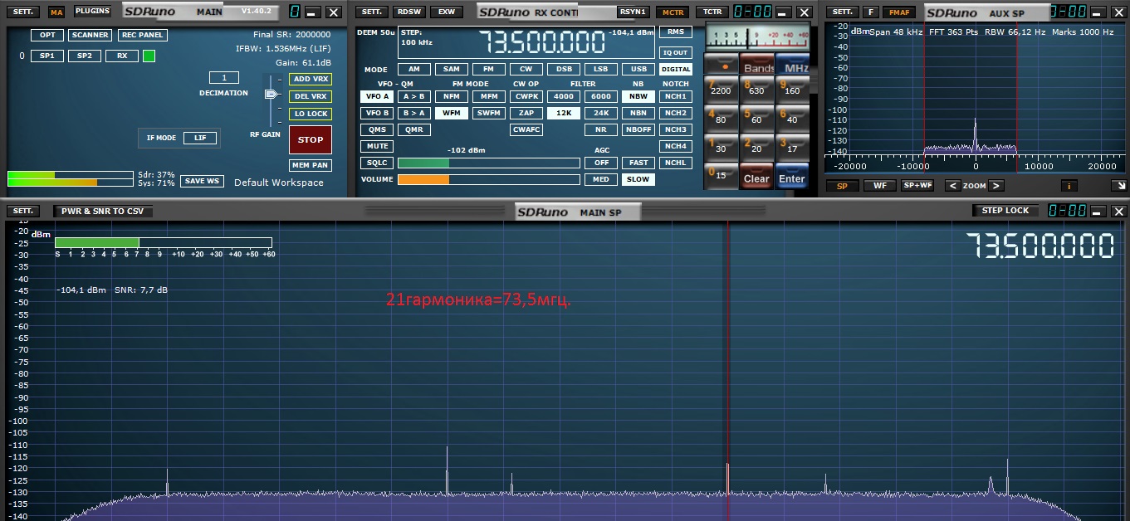Stop the receiver stream with STOP
Viewport: 1130px width, 521px height.
(311, 139)
